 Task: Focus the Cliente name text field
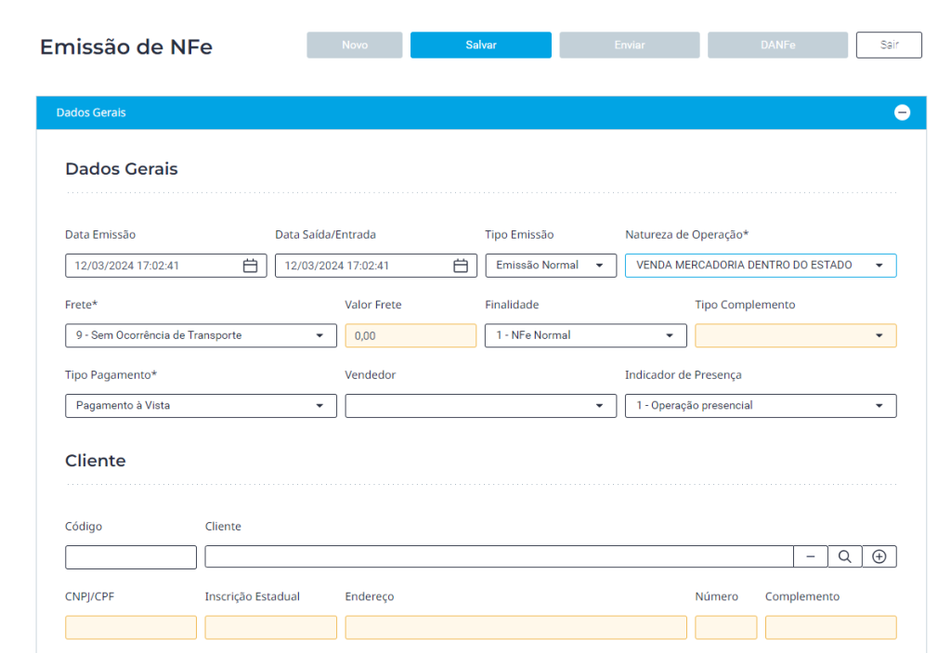click(x=499, y=556)
